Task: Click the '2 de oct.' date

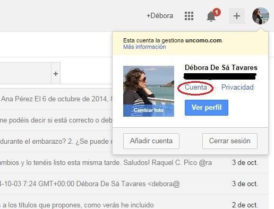Action: [245, 205]
